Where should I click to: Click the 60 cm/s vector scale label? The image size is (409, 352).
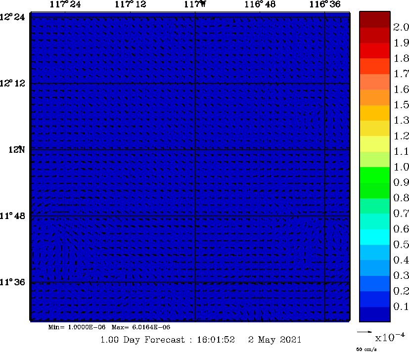pyautogui.click(x=366, y=349)
